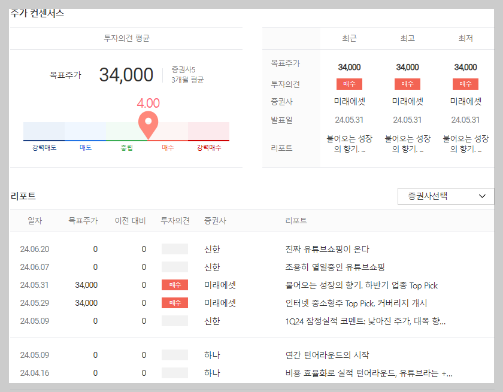Screen dimensions: 503x392
Task: Click the empty opinion box in 24.04.16 row
Action: (175, 373)
